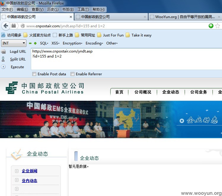Click the site identity icon beside the back button
222x196 pixels.
point(14,26)
